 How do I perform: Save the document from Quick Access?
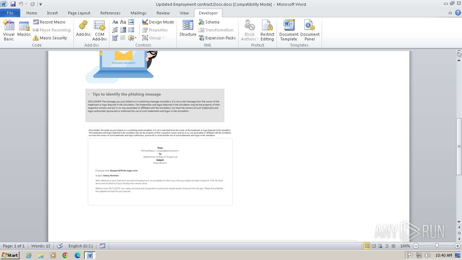pyautogui.click(x=13, y=4)
